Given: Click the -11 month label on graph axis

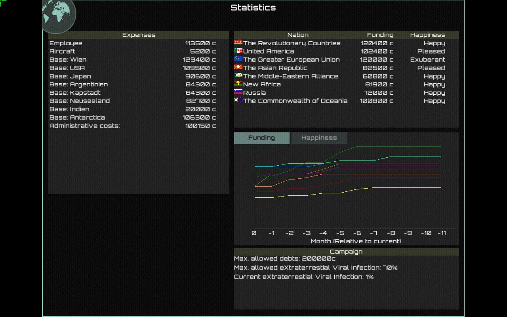Looking at the screenshot, I should tap(442, 233).
